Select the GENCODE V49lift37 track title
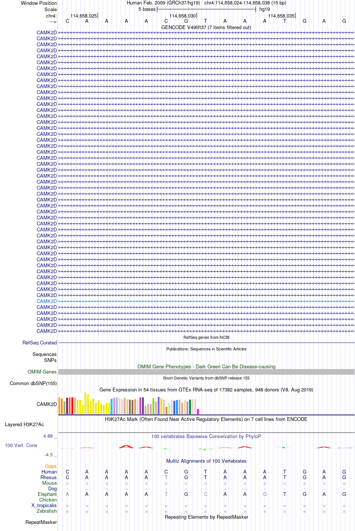The height and width of the screenshot is (531, 355). click(206, 27)
